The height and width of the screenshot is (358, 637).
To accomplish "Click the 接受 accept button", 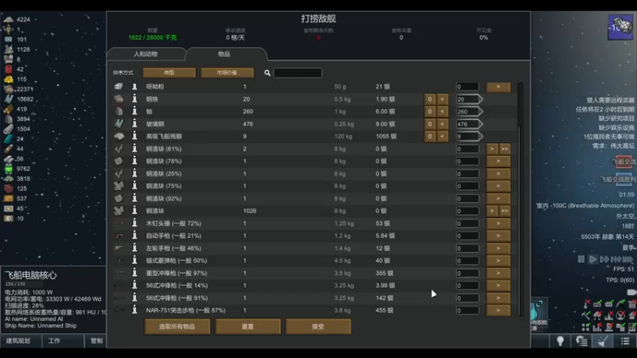I will coord(318,327).
